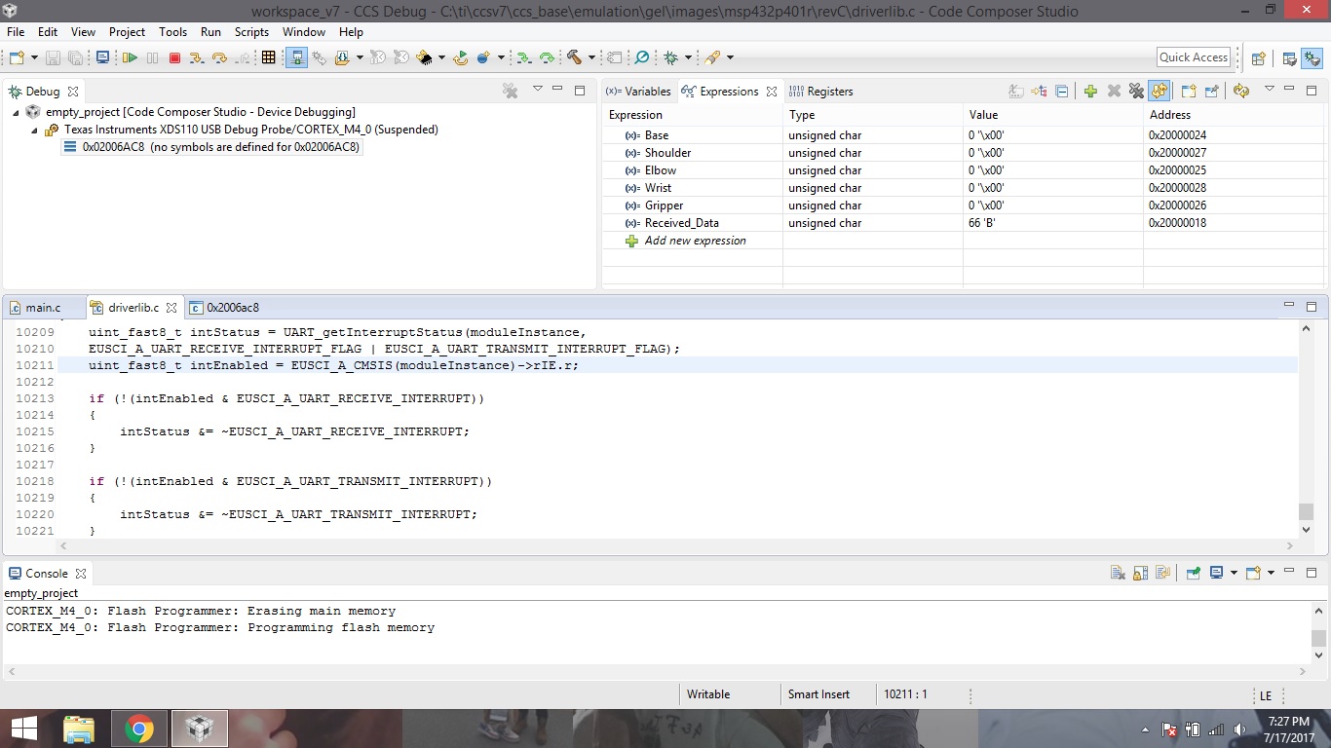The width and height of the screenshot is (1331, 748).
Task: Select the Shoulder expression row
Action: (965, 153)
